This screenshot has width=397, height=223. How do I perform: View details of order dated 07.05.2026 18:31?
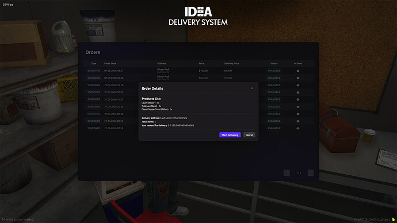(298, 71)
